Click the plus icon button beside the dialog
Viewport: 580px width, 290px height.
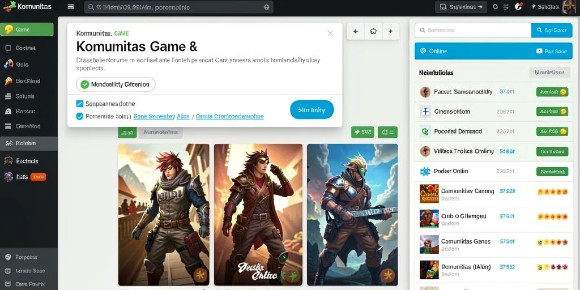point(390,32)
